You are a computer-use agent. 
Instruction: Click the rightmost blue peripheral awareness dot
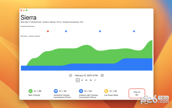(x=134, y=31)
